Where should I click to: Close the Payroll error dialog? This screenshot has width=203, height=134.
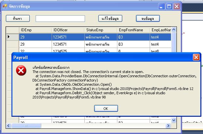(196, 57)
